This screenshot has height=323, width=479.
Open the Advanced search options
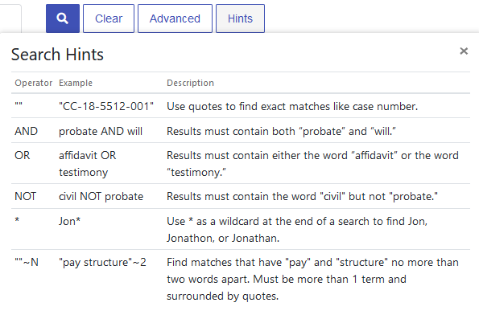point(175,18)
